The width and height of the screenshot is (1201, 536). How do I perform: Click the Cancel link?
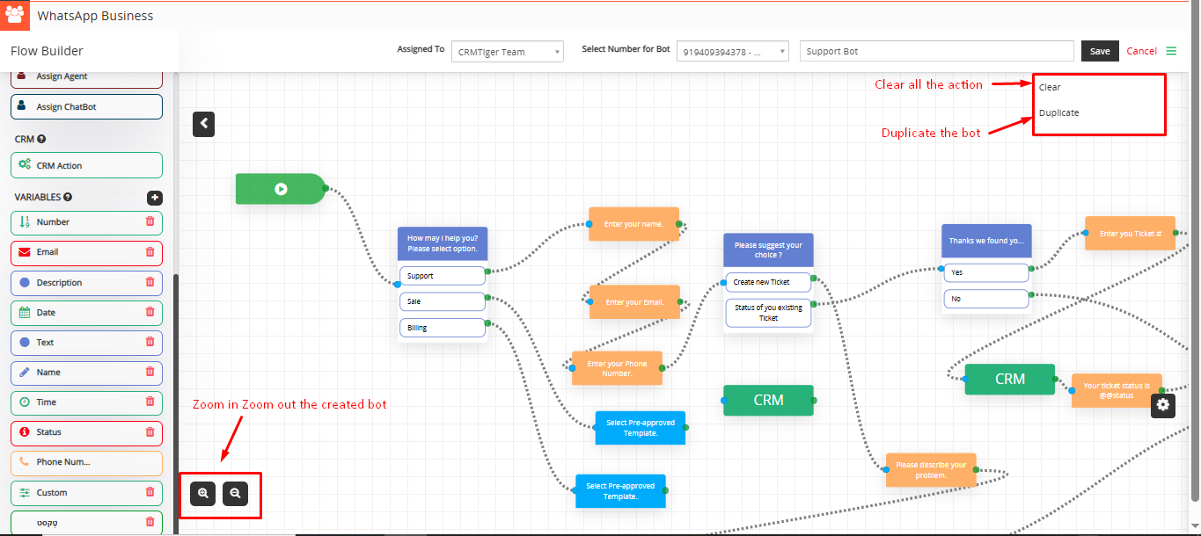[1141, 51]
